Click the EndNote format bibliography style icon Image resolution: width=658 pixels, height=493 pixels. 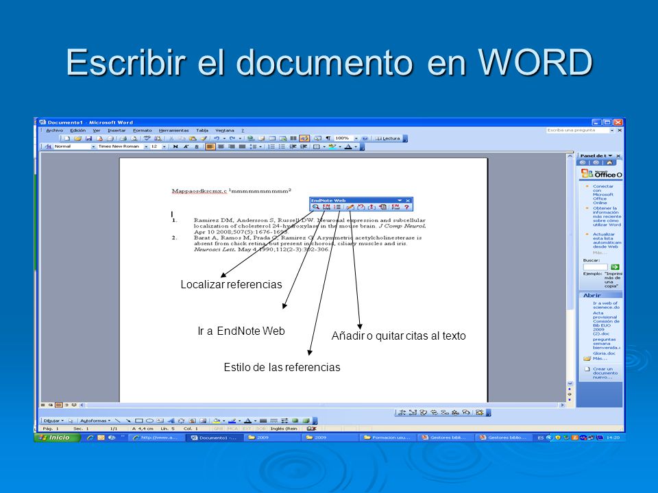point(337,207)
